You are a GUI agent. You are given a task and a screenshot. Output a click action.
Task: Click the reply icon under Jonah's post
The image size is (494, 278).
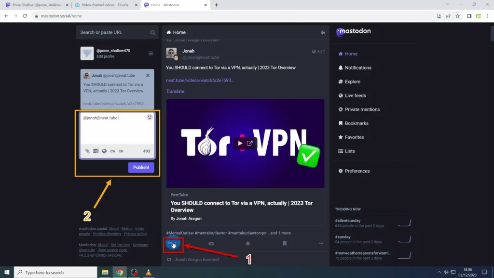pos(172,243)
